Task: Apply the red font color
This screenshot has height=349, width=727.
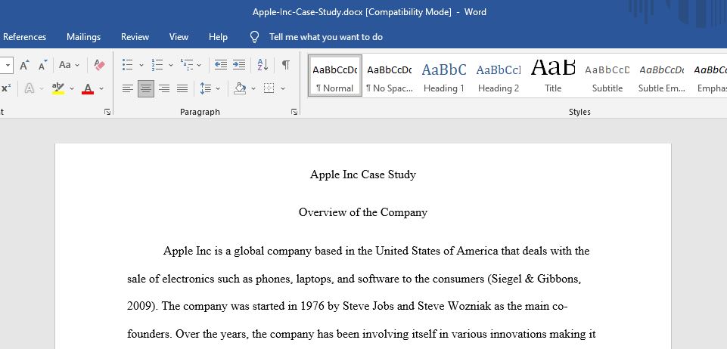Action: tap(88, 88)
